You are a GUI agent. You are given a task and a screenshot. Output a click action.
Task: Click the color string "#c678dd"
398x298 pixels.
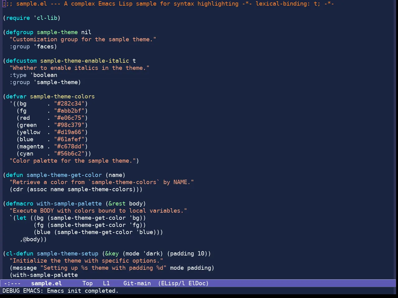pos(69,147)
